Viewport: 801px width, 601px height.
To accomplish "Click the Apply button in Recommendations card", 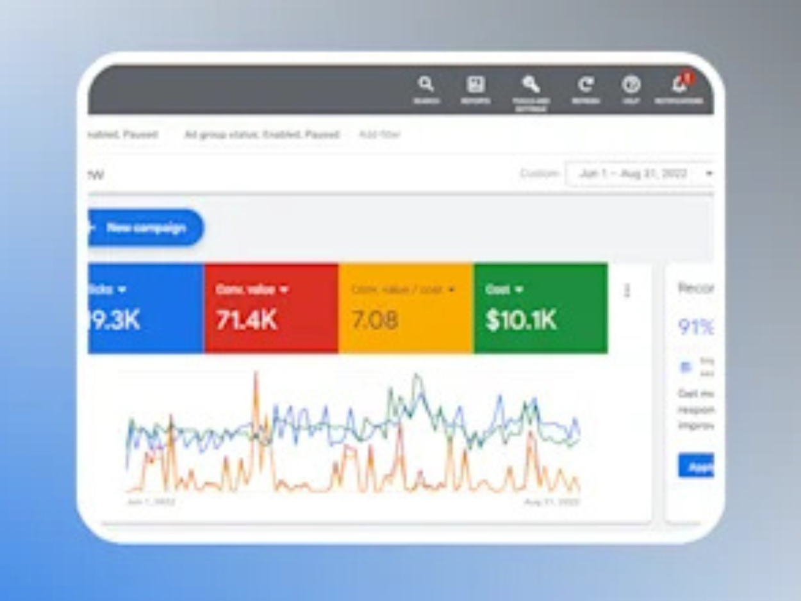I will 697,466.
